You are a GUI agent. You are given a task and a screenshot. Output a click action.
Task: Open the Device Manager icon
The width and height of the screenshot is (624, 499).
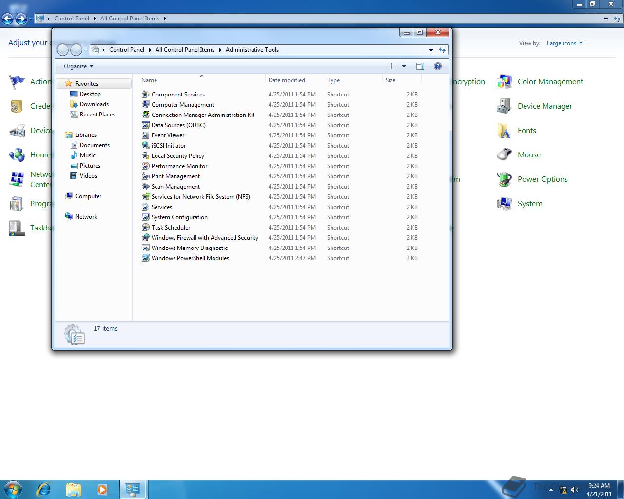pos(504,106)
